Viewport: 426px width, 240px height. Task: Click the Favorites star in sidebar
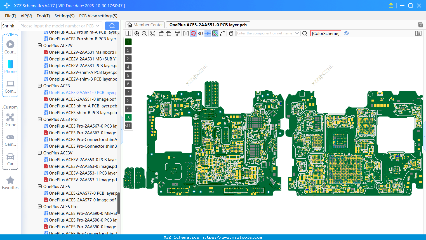pyautogui.click(x=10, y=180)
